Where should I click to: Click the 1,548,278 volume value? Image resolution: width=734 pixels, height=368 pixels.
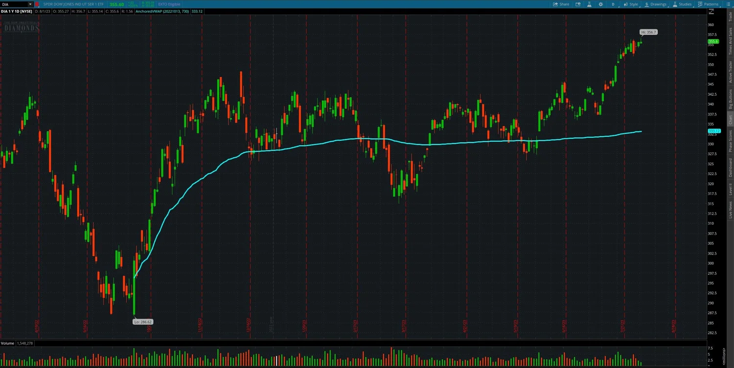[x=25, y=344]
